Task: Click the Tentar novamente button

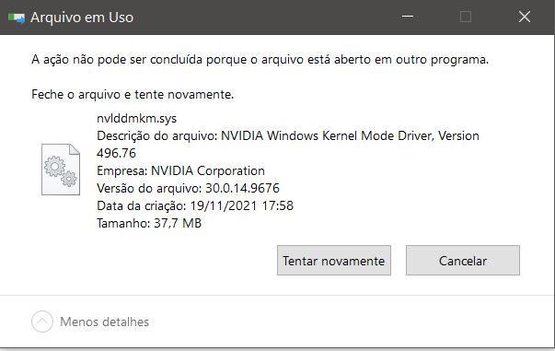Action: (334, 261)
